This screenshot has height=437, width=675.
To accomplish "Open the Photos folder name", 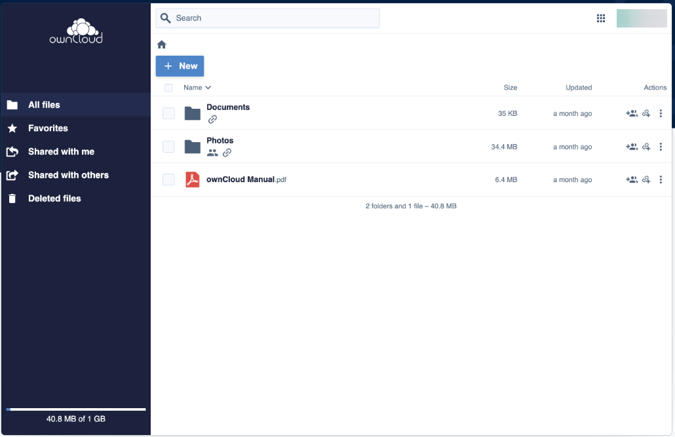I will coord(220,140).
